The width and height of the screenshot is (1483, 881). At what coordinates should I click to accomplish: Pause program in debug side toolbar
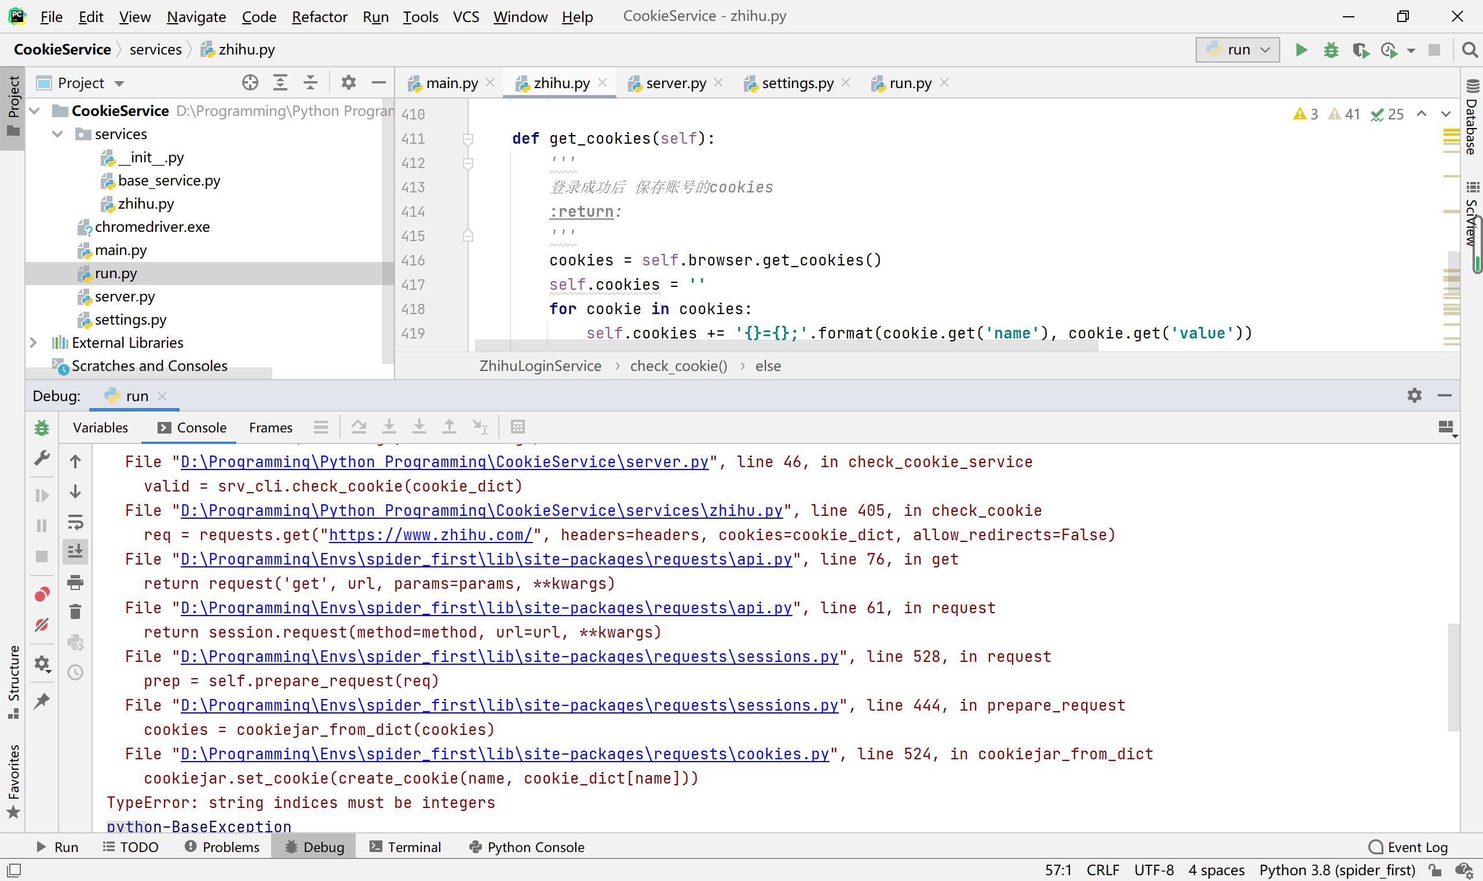click(x=42, y=525)
